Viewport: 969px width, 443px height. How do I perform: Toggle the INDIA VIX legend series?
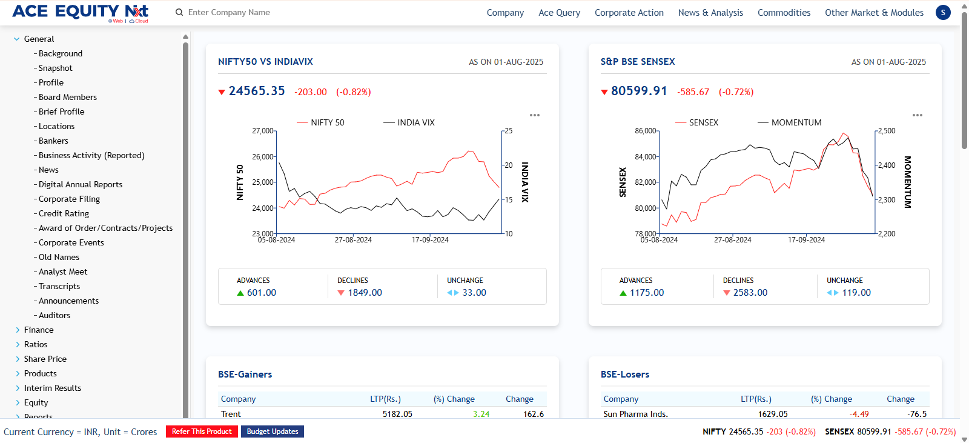[x=409, y=122]
